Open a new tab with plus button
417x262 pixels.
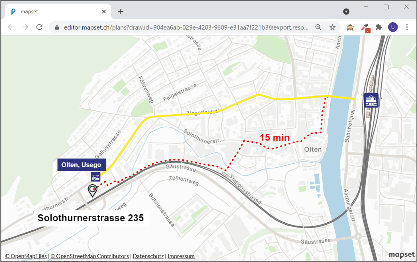point(121,11)
